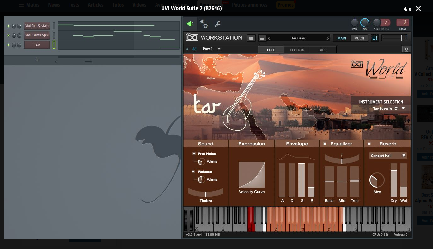The image size is (433, 249).
Task: Click the Mid equalizer slider
Action: 342,182
